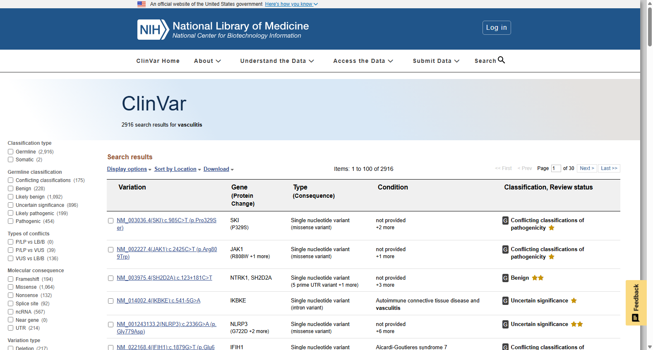
Task: Click G badge for NLRP3 variant row
Action: [x=505, y=324]
